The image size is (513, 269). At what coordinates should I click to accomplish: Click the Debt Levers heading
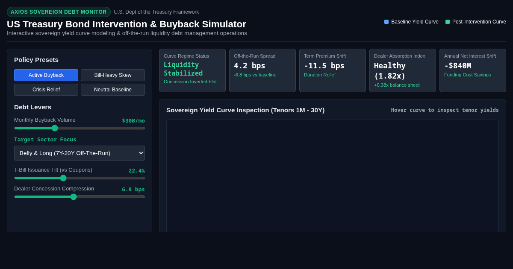click(x=32, y=107)
